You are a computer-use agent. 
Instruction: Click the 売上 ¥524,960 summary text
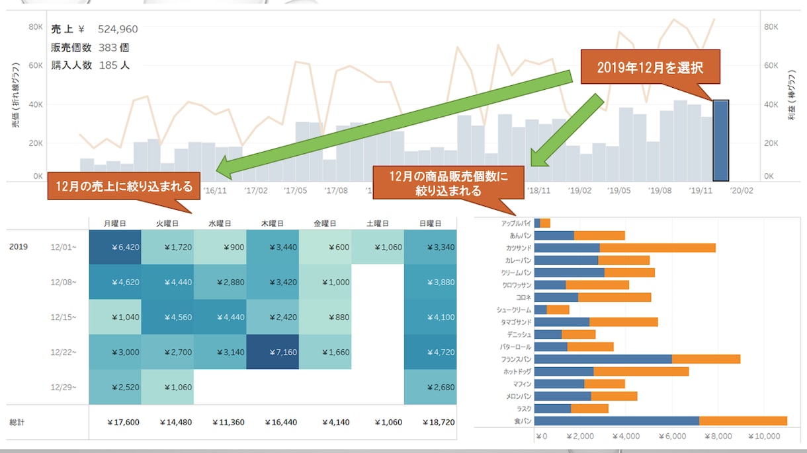click(95, 29)
